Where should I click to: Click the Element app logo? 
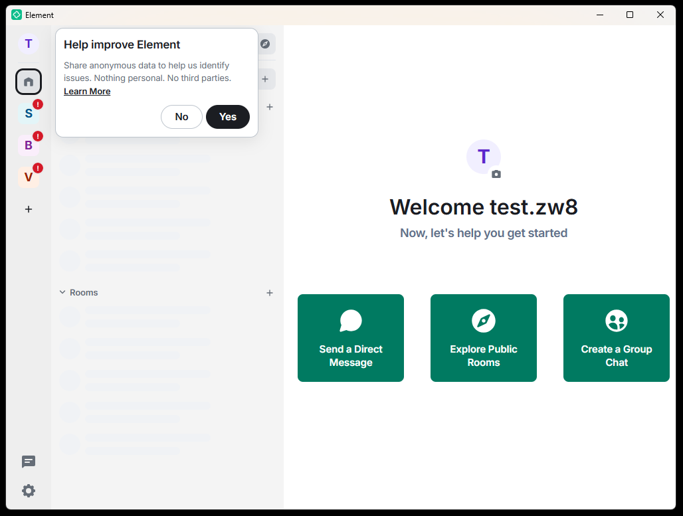17,15
